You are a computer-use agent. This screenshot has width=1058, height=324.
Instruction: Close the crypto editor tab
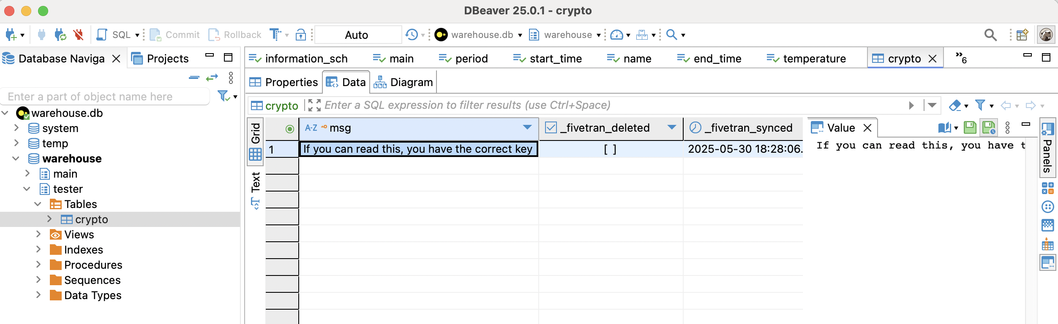[x=933, y=59]
